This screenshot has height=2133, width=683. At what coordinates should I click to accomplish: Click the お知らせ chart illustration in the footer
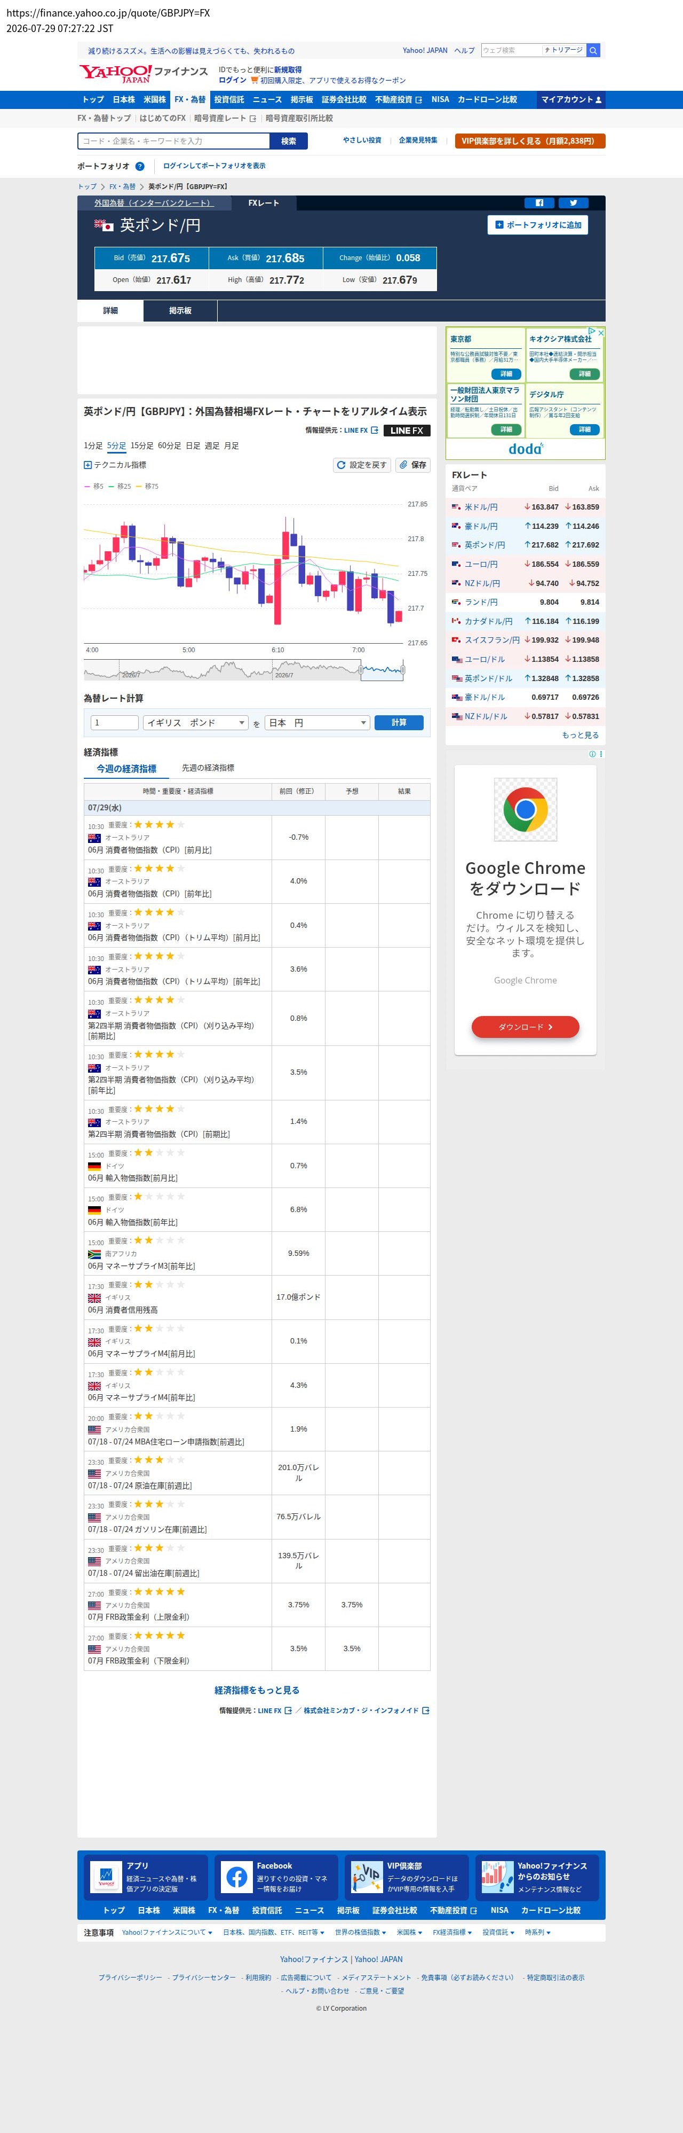pyautogui.click(x=497, y=1877)
